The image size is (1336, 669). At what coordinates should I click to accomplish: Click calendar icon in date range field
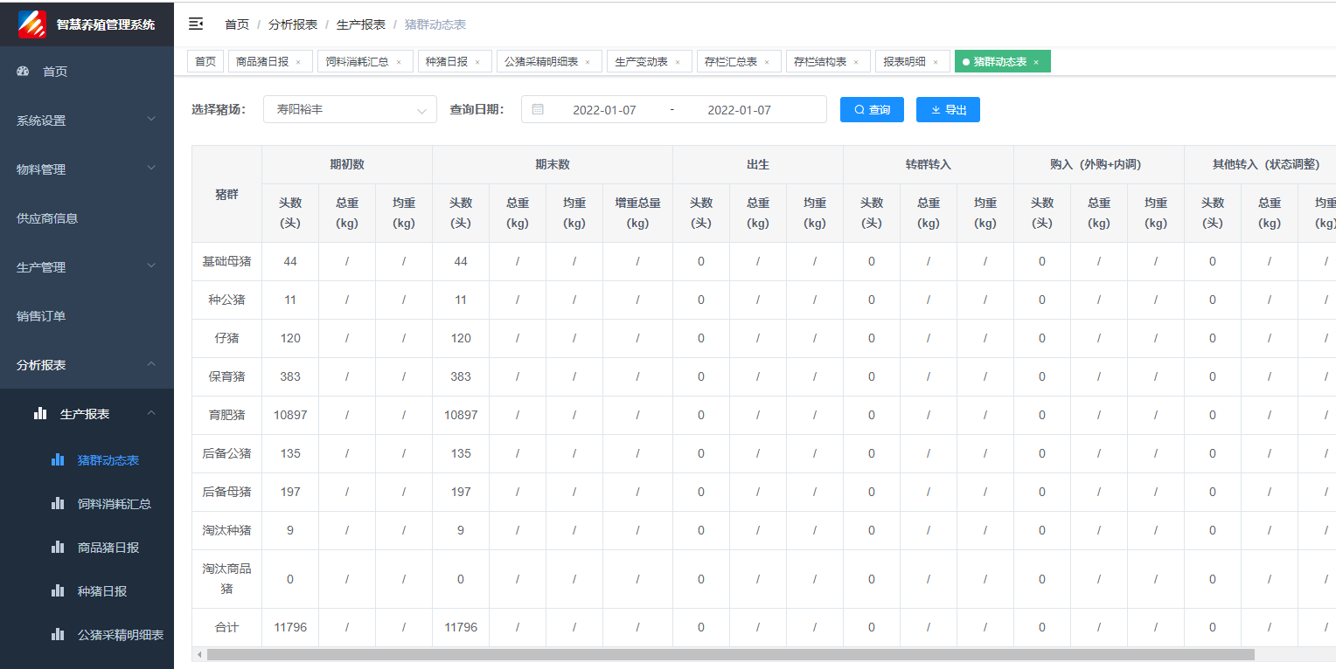538,109
